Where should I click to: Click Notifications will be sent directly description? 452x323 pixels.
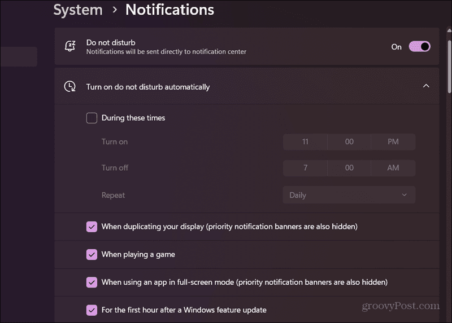(x=166, y=52)
